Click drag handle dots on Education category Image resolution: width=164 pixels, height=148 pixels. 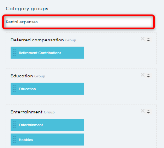[x=14, y=89]
